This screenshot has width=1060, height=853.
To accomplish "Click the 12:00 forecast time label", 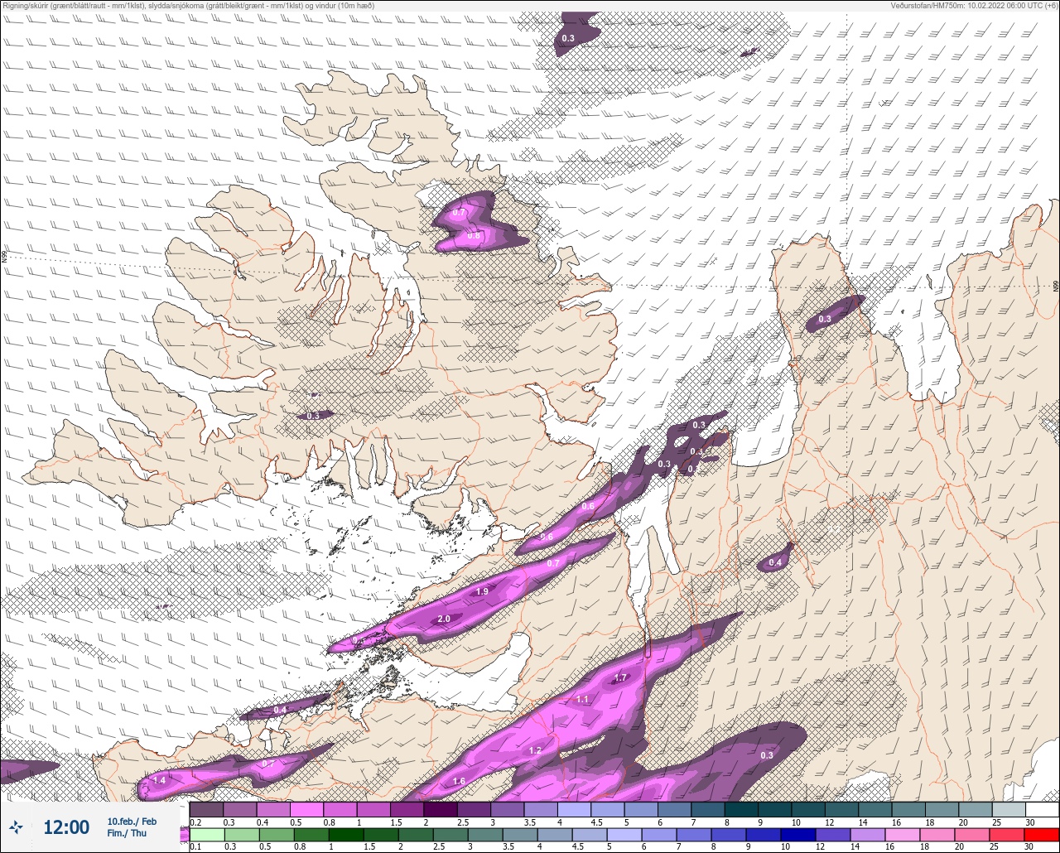I will point(66,826).
